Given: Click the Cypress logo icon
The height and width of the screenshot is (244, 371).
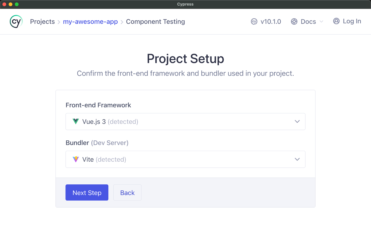Looking at the screenshot, I should point(16,21).
